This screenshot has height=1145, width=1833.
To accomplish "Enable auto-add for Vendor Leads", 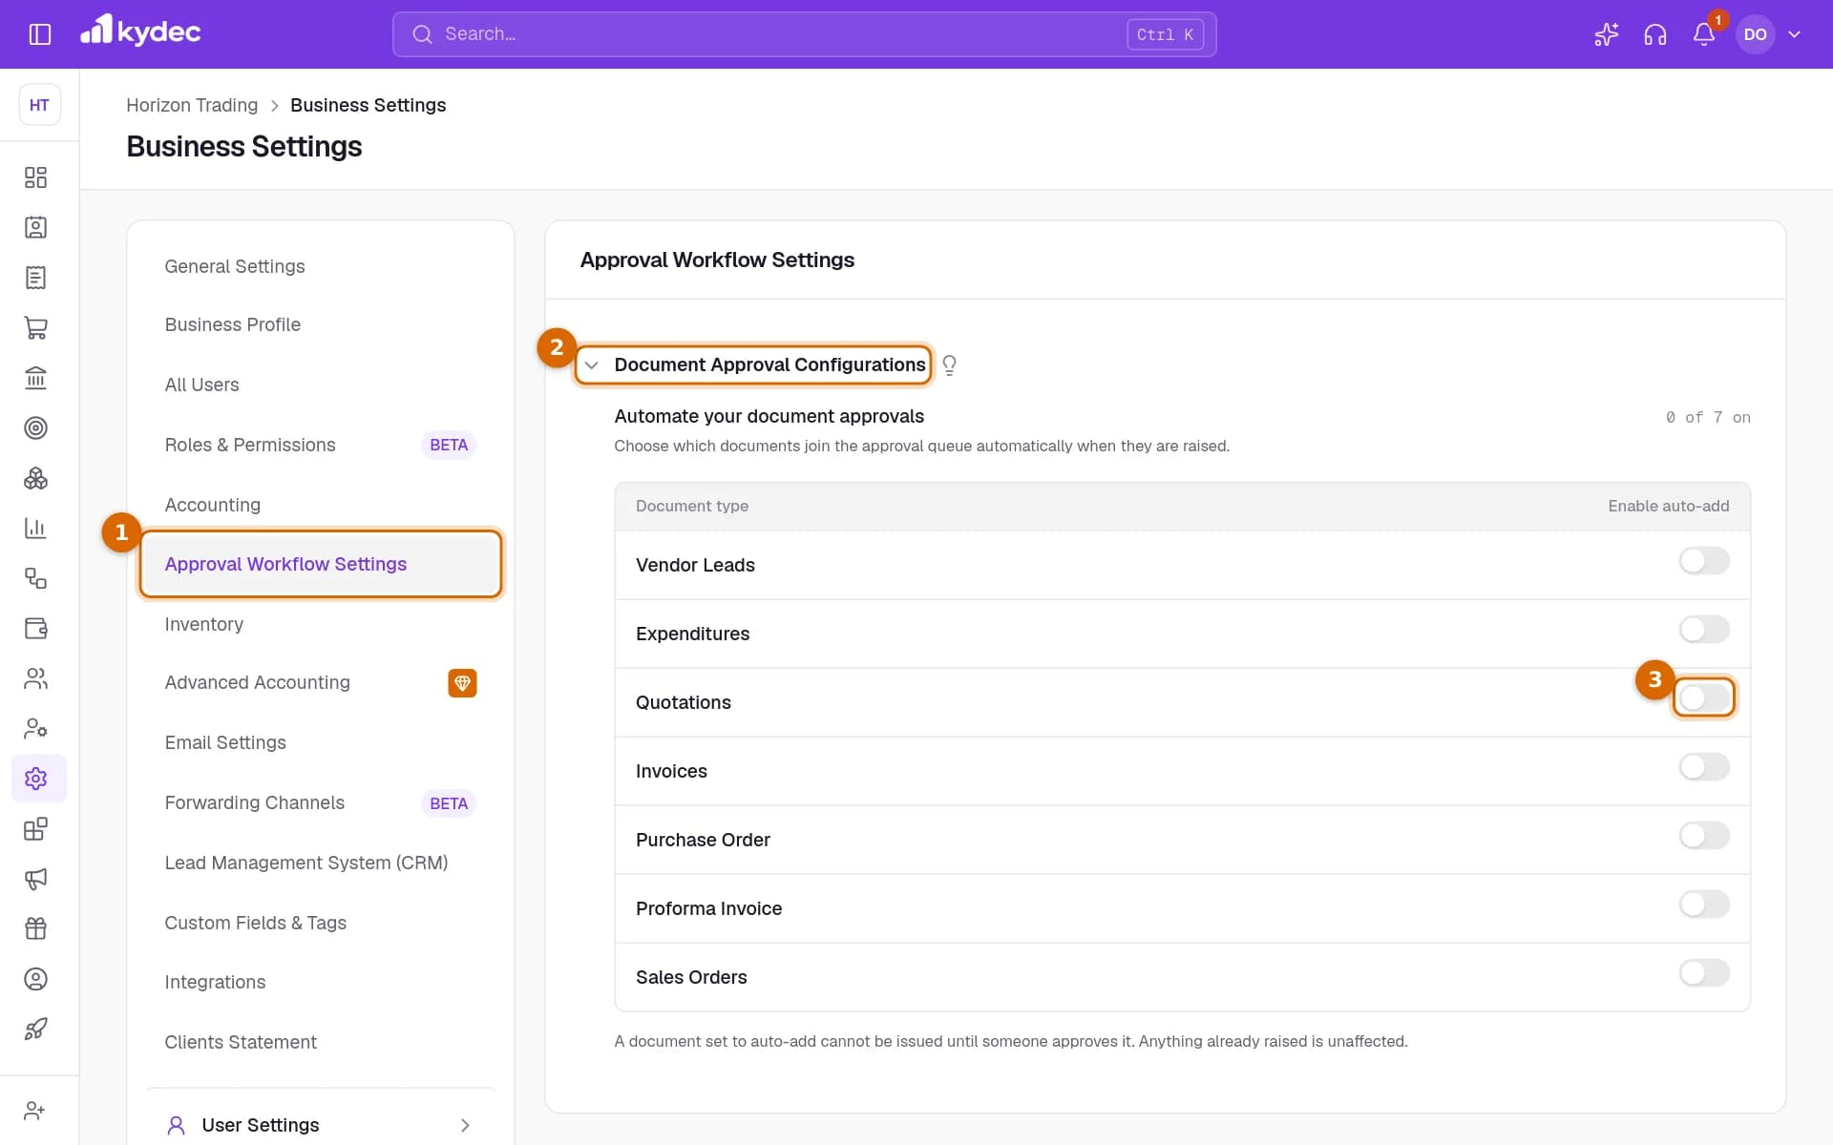I will coord(1704,561).
